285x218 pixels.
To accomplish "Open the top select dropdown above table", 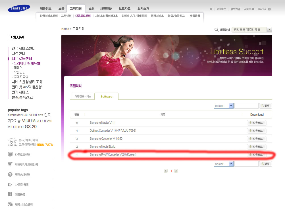I will 223,106.
